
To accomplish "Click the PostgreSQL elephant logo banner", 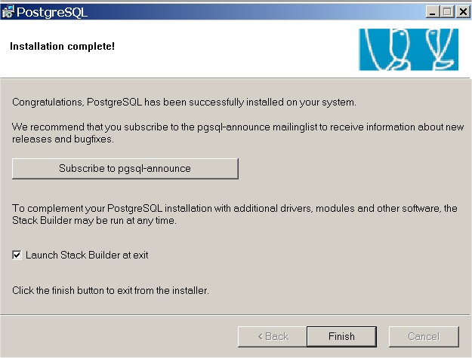I will (x=409, y=50).
